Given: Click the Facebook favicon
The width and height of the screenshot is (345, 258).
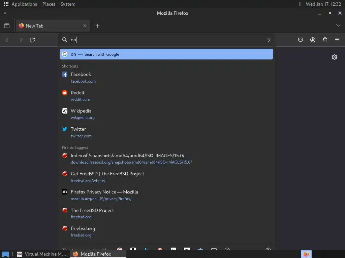Looking at the screenshot, I should (x=65, y=74).
